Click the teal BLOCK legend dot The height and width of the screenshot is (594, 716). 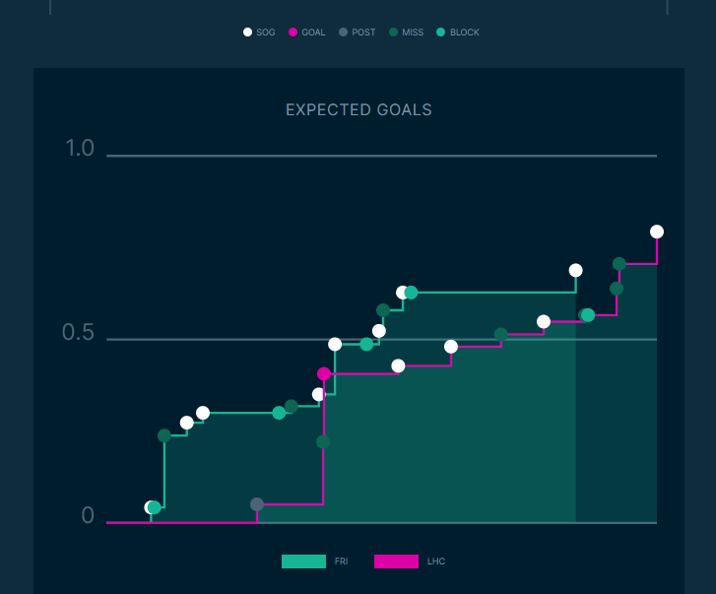pyautogui.click(x=441, y=33)
